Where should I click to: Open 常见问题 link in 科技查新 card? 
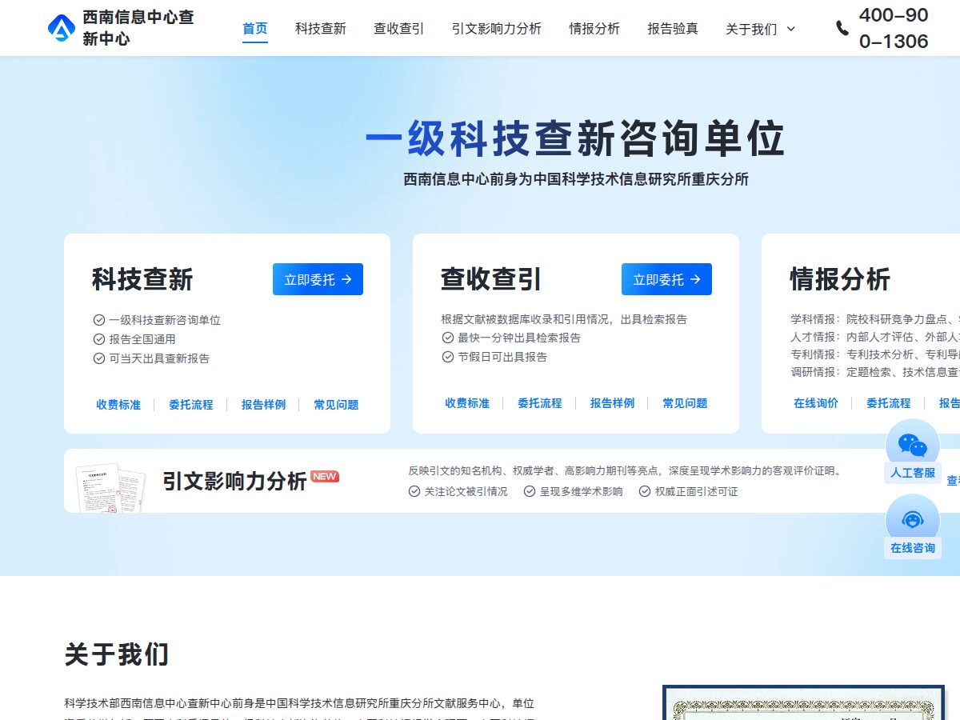point(336,405)
